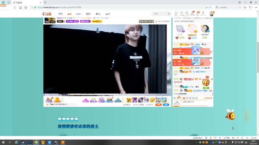The image size is (259, 145).
Task: Expand the arrow after the blue crown gift
Action: point(123,100)
